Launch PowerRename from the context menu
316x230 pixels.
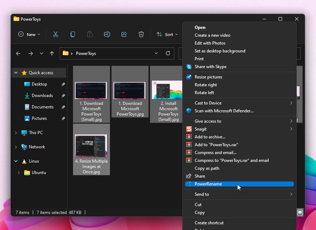pos(239,184)
